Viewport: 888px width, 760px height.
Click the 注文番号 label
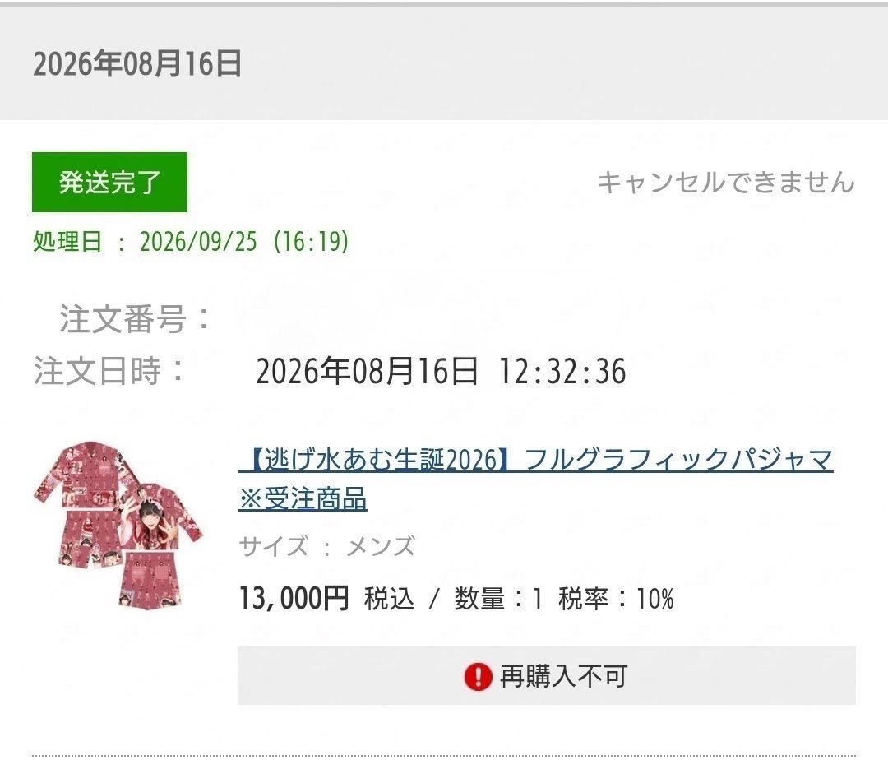click(x=136, y=319)
